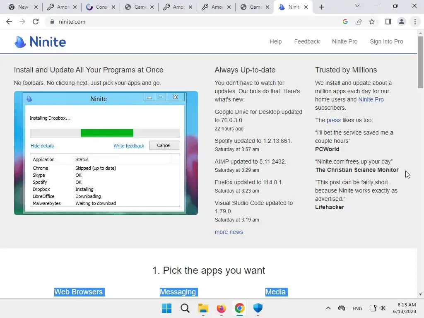Click the address bar URL ninite.com
This screenshot has width=424, height=318.
[x=72, y=22]
